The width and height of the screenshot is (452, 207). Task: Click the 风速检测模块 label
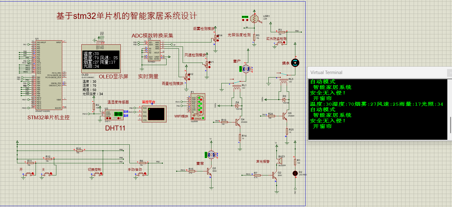pos(195,55)
